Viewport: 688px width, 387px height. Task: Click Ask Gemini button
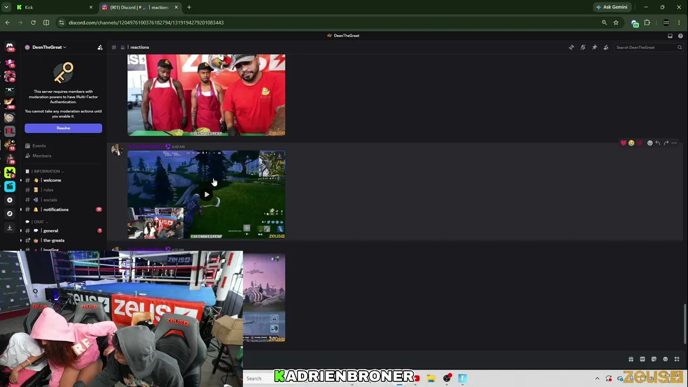point(612,8)
